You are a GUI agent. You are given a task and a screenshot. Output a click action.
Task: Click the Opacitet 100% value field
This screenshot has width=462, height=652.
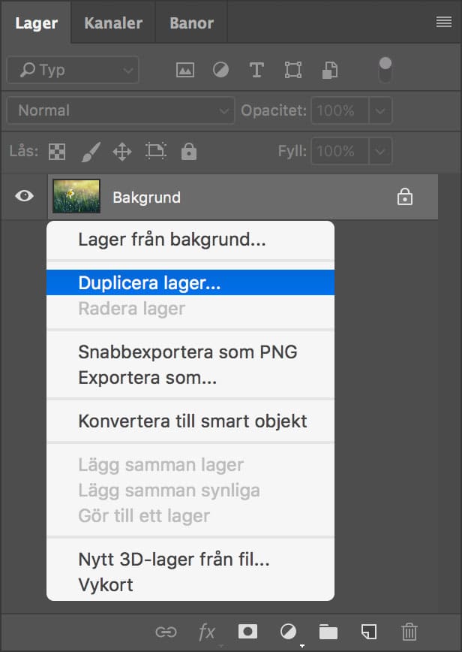point(340,110)
